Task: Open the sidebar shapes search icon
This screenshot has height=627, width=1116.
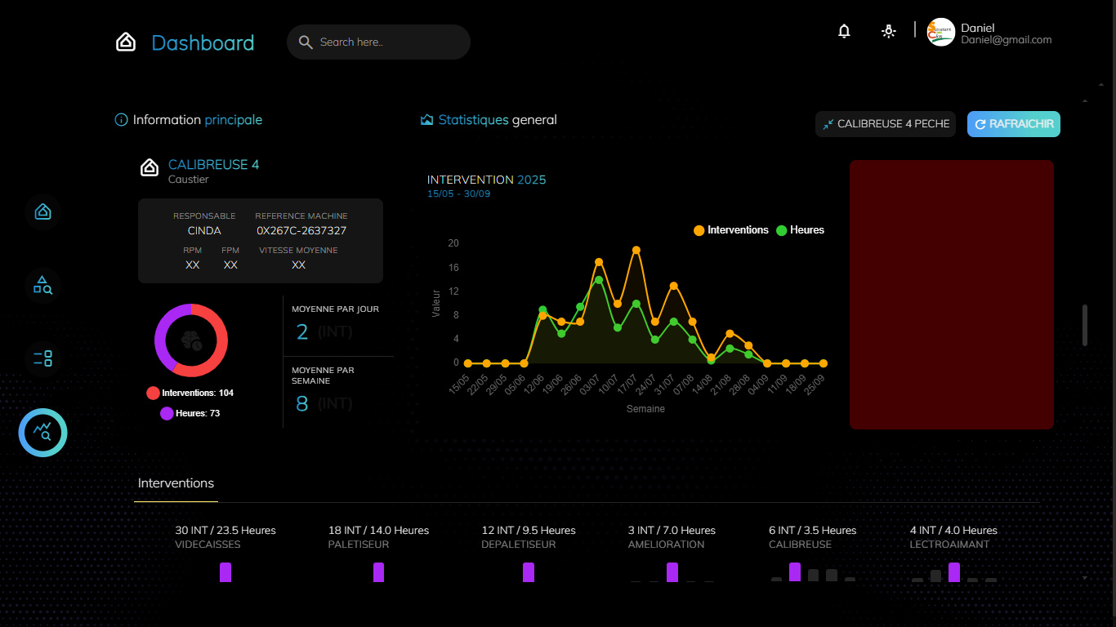Action: pos(42,285)
